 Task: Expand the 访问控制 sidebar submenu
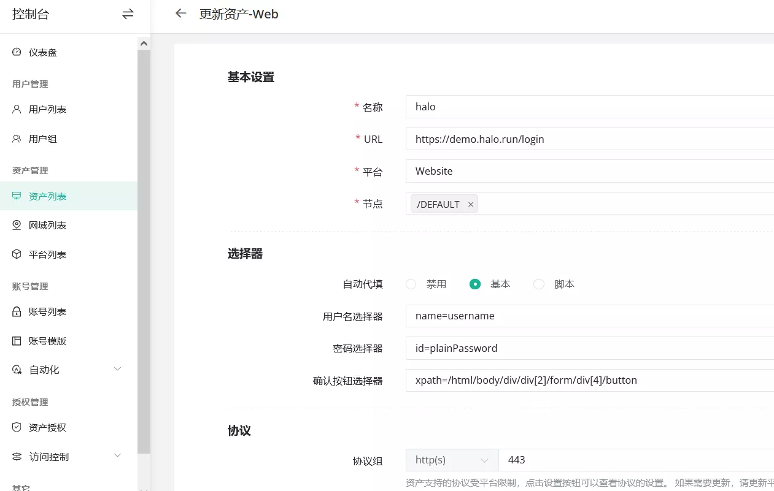(x=117, y=456)
